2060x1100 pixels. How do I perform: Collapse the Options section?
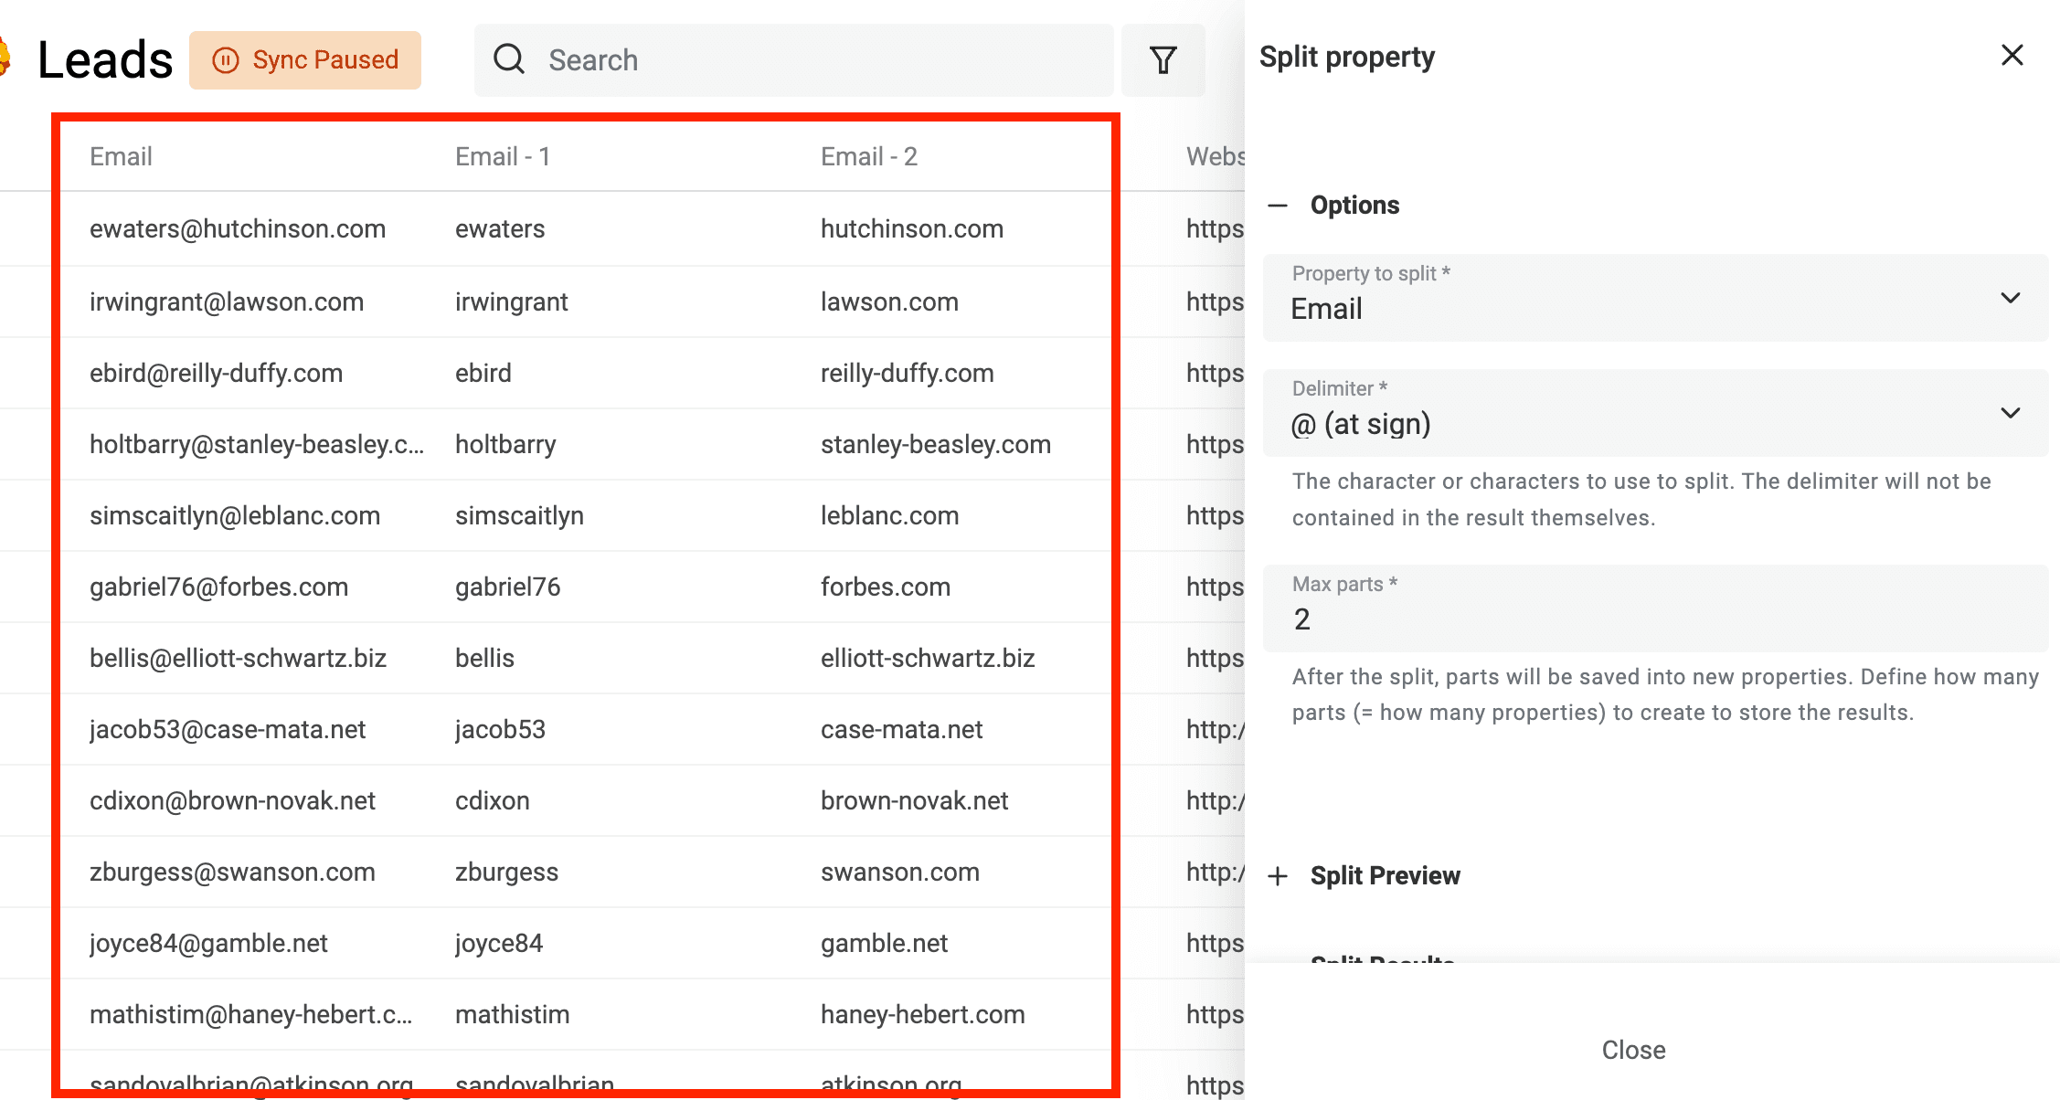click(1278, 206)
